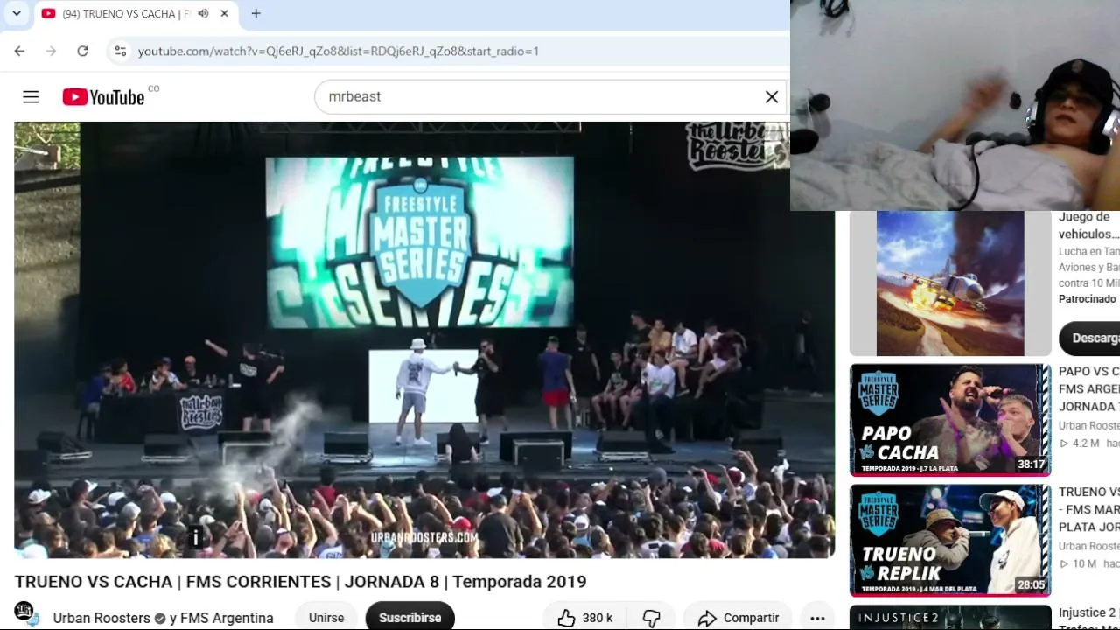Screen dimensions: 1120x630
Task: Go forward in browser history
Action: click(51, 51)
